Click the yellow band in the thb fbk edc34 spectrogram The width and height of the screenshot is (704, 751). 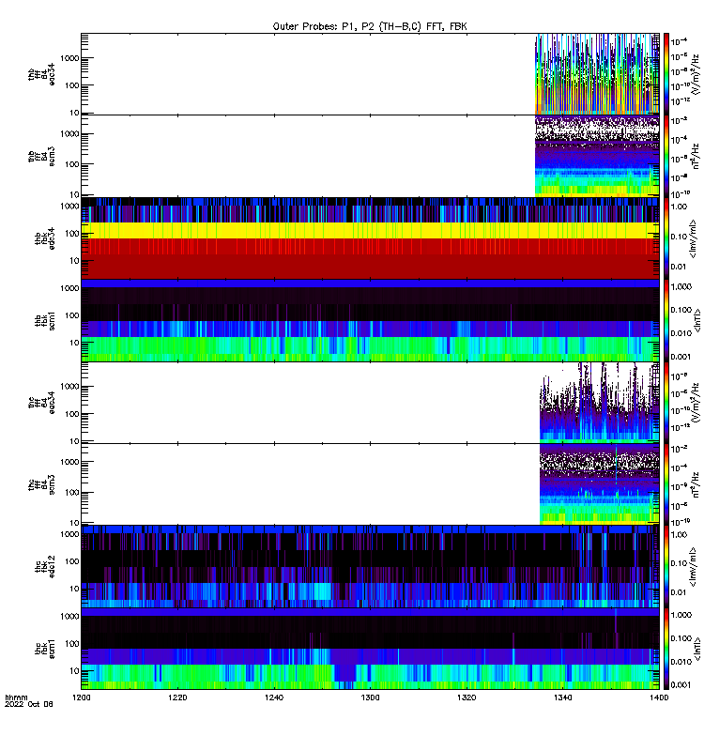pos(370,230)
